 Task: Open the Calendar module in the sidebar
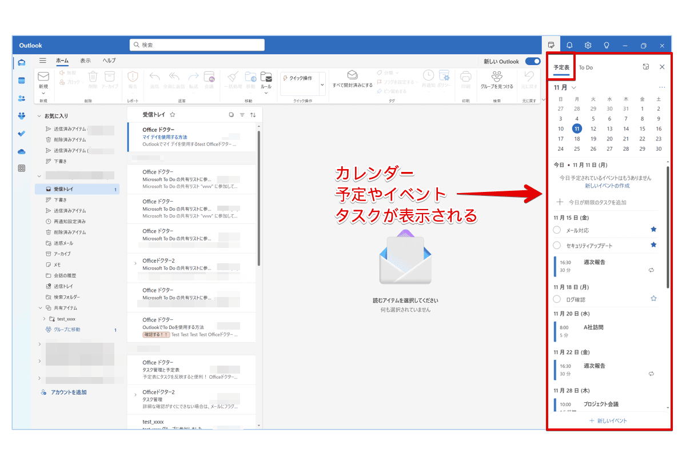22,81
